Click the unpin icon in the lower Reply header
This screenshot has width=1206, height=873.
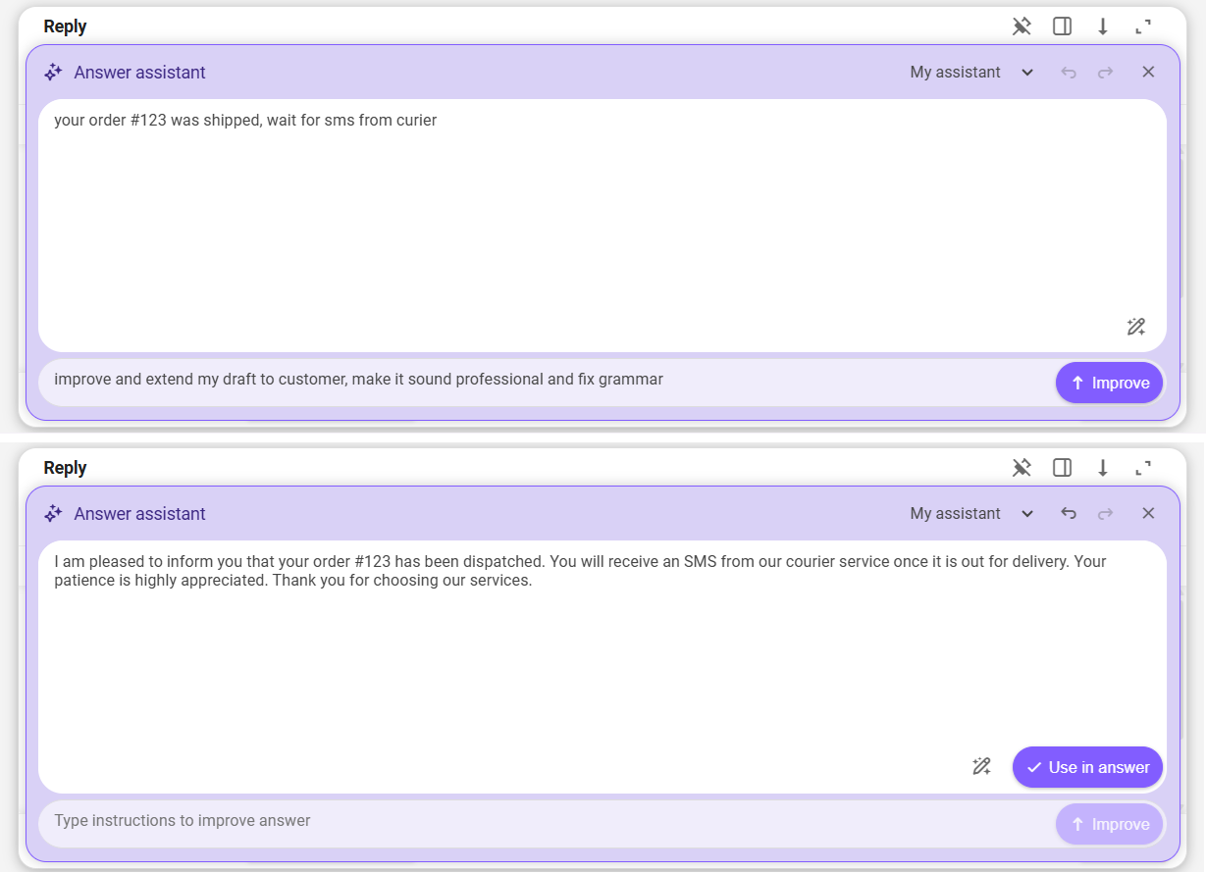tap(1022, 468)
